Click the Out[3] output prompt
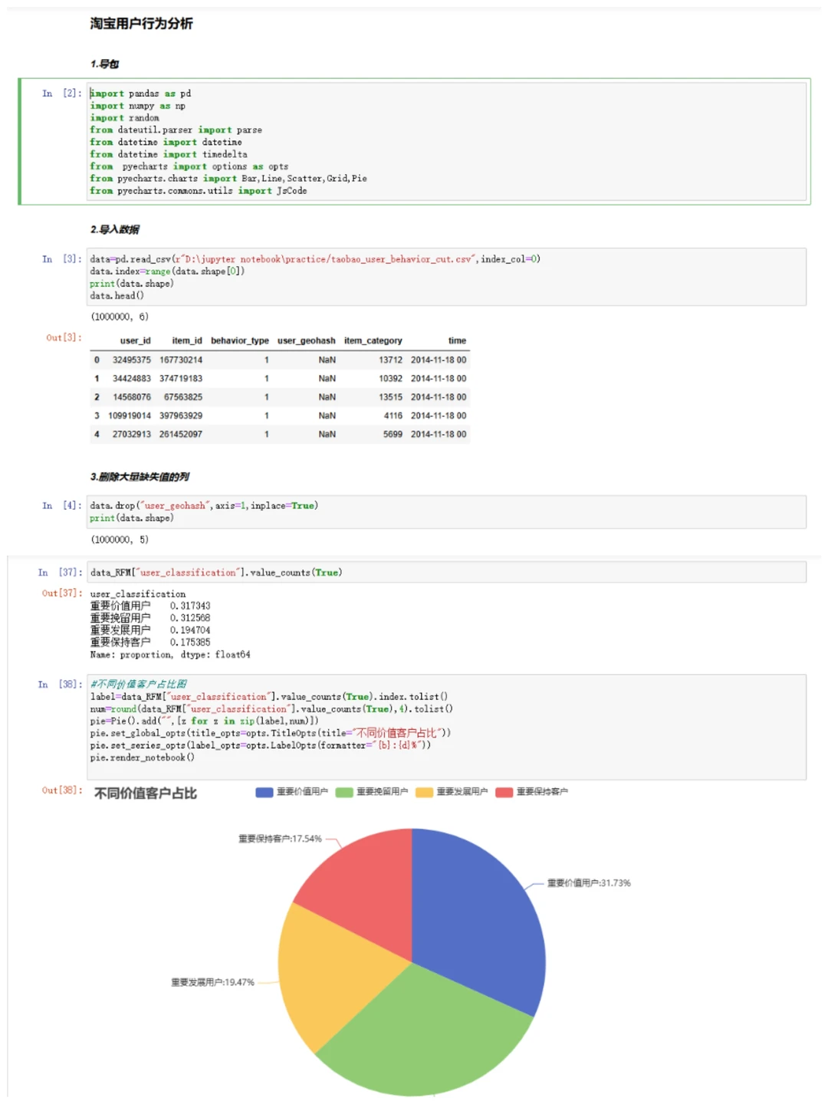This screenshot has width=828, height=1104. coord(64,337)
